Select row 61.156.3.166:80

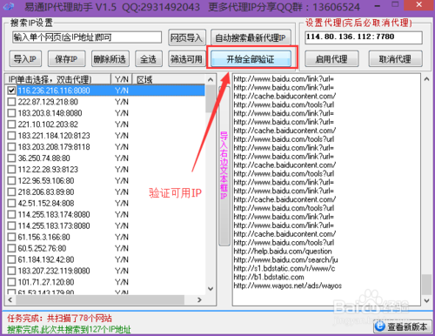tap(105, 237)
